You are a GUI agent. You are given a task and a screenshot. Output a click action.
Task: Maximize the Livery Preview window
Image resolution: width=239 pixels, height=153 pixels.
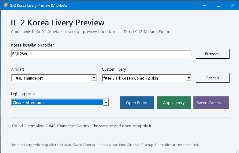point(218,5)
